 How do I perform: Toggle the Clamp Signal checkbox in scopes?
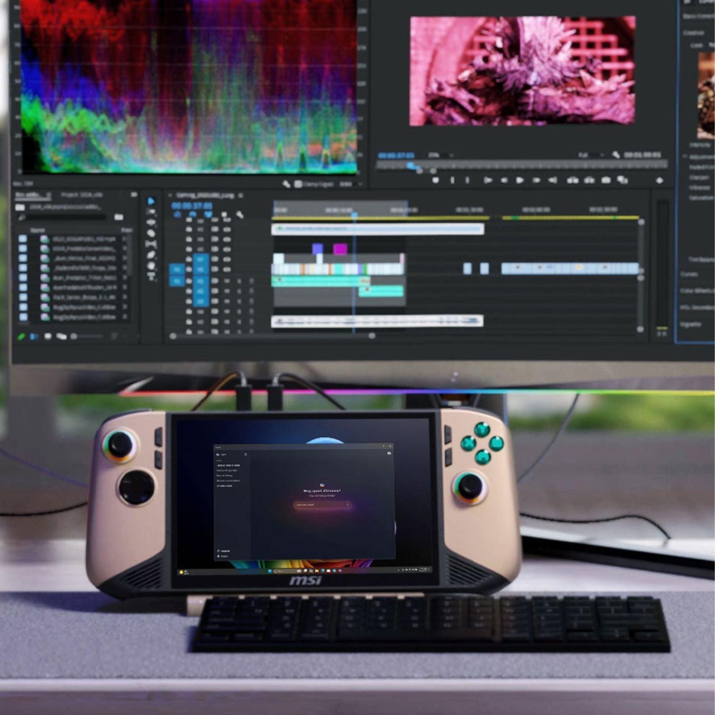298,184
